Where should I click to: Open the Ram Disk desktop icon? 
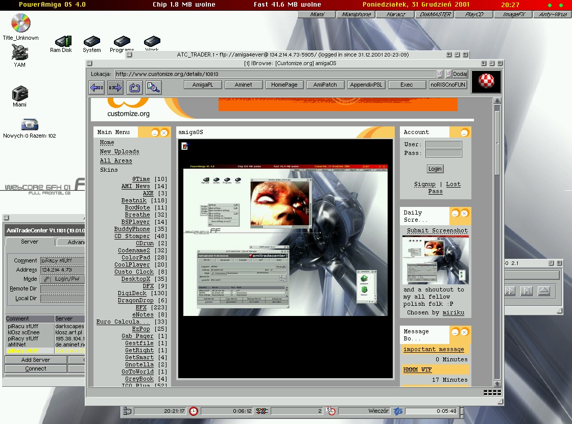coord(63,41)
